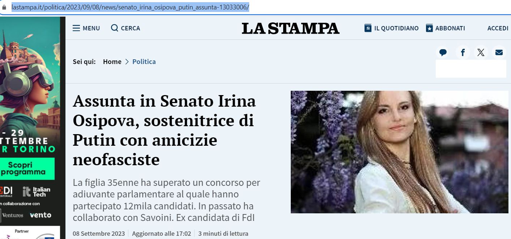Click the Il Quotidiano newspaper icon
This screenshot has width=511, height=239.
click(x=368, y=28)
